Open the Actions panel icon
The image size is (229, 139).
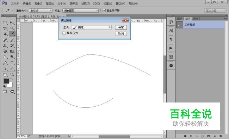(x=171, y=48)
